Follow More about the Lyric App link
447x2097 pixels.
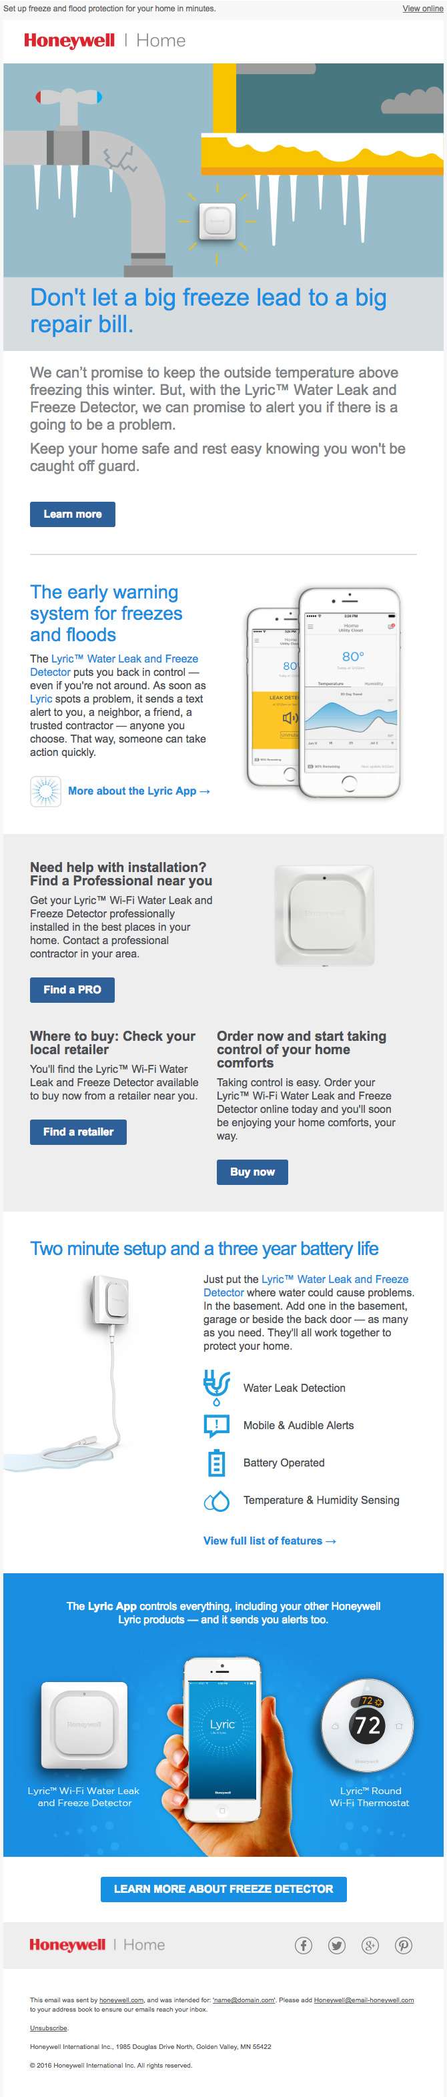coord(139,791)
